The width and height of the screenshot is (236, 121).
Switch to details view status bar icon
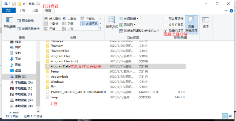coord(225,116)
